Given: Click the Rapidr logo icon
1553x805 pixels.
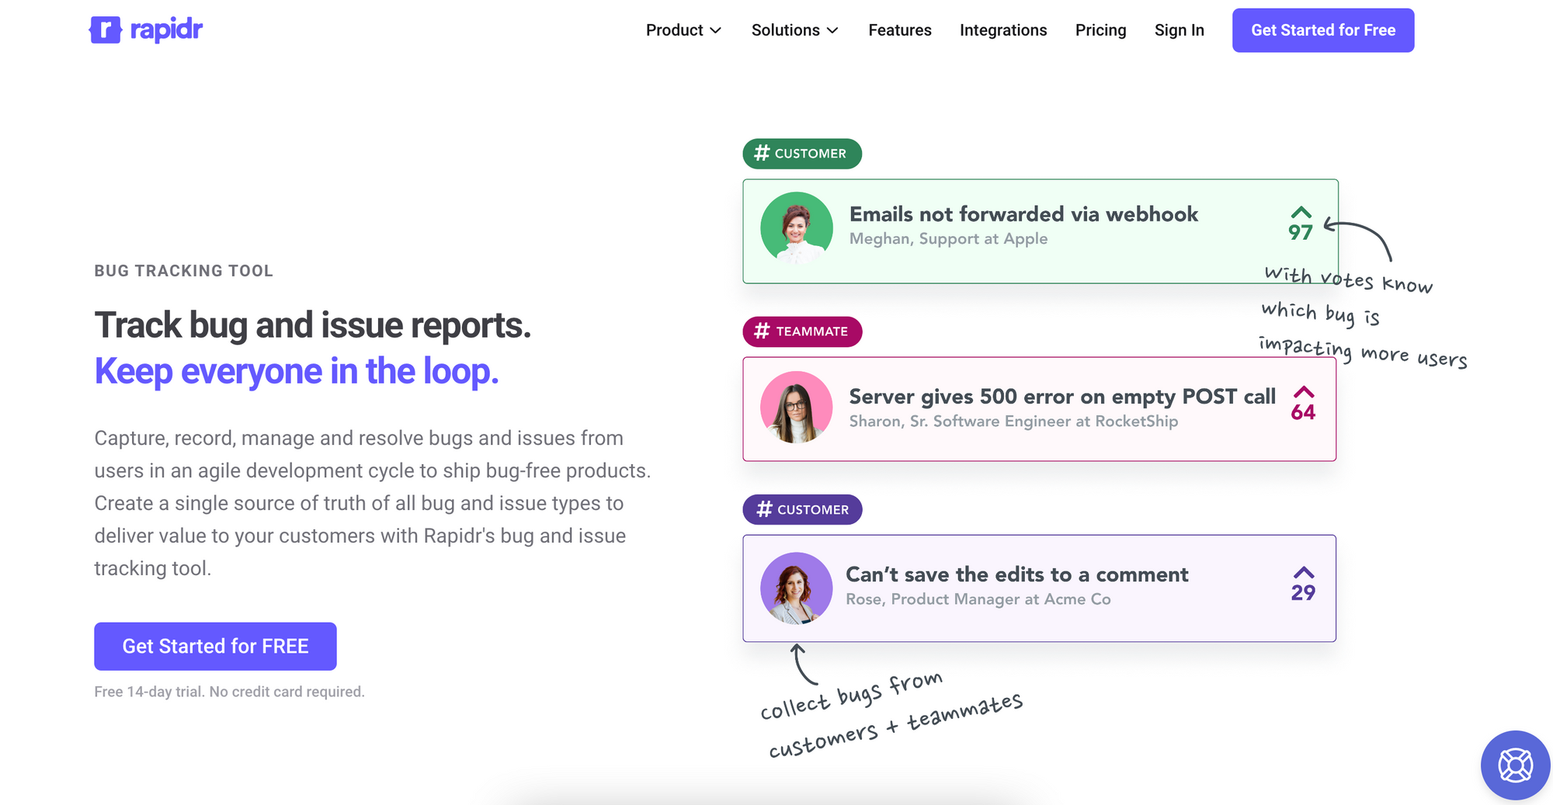Looking at the screenshot, I should pyautogui.click(x=106, y=30).
